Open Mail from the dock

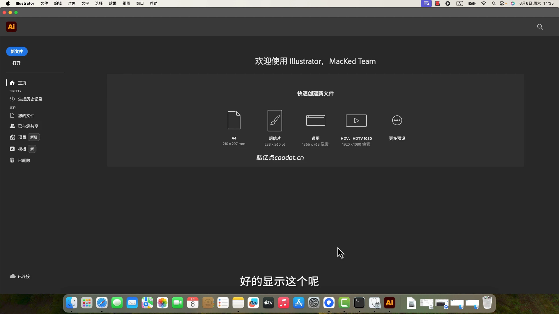click(132, 303)
